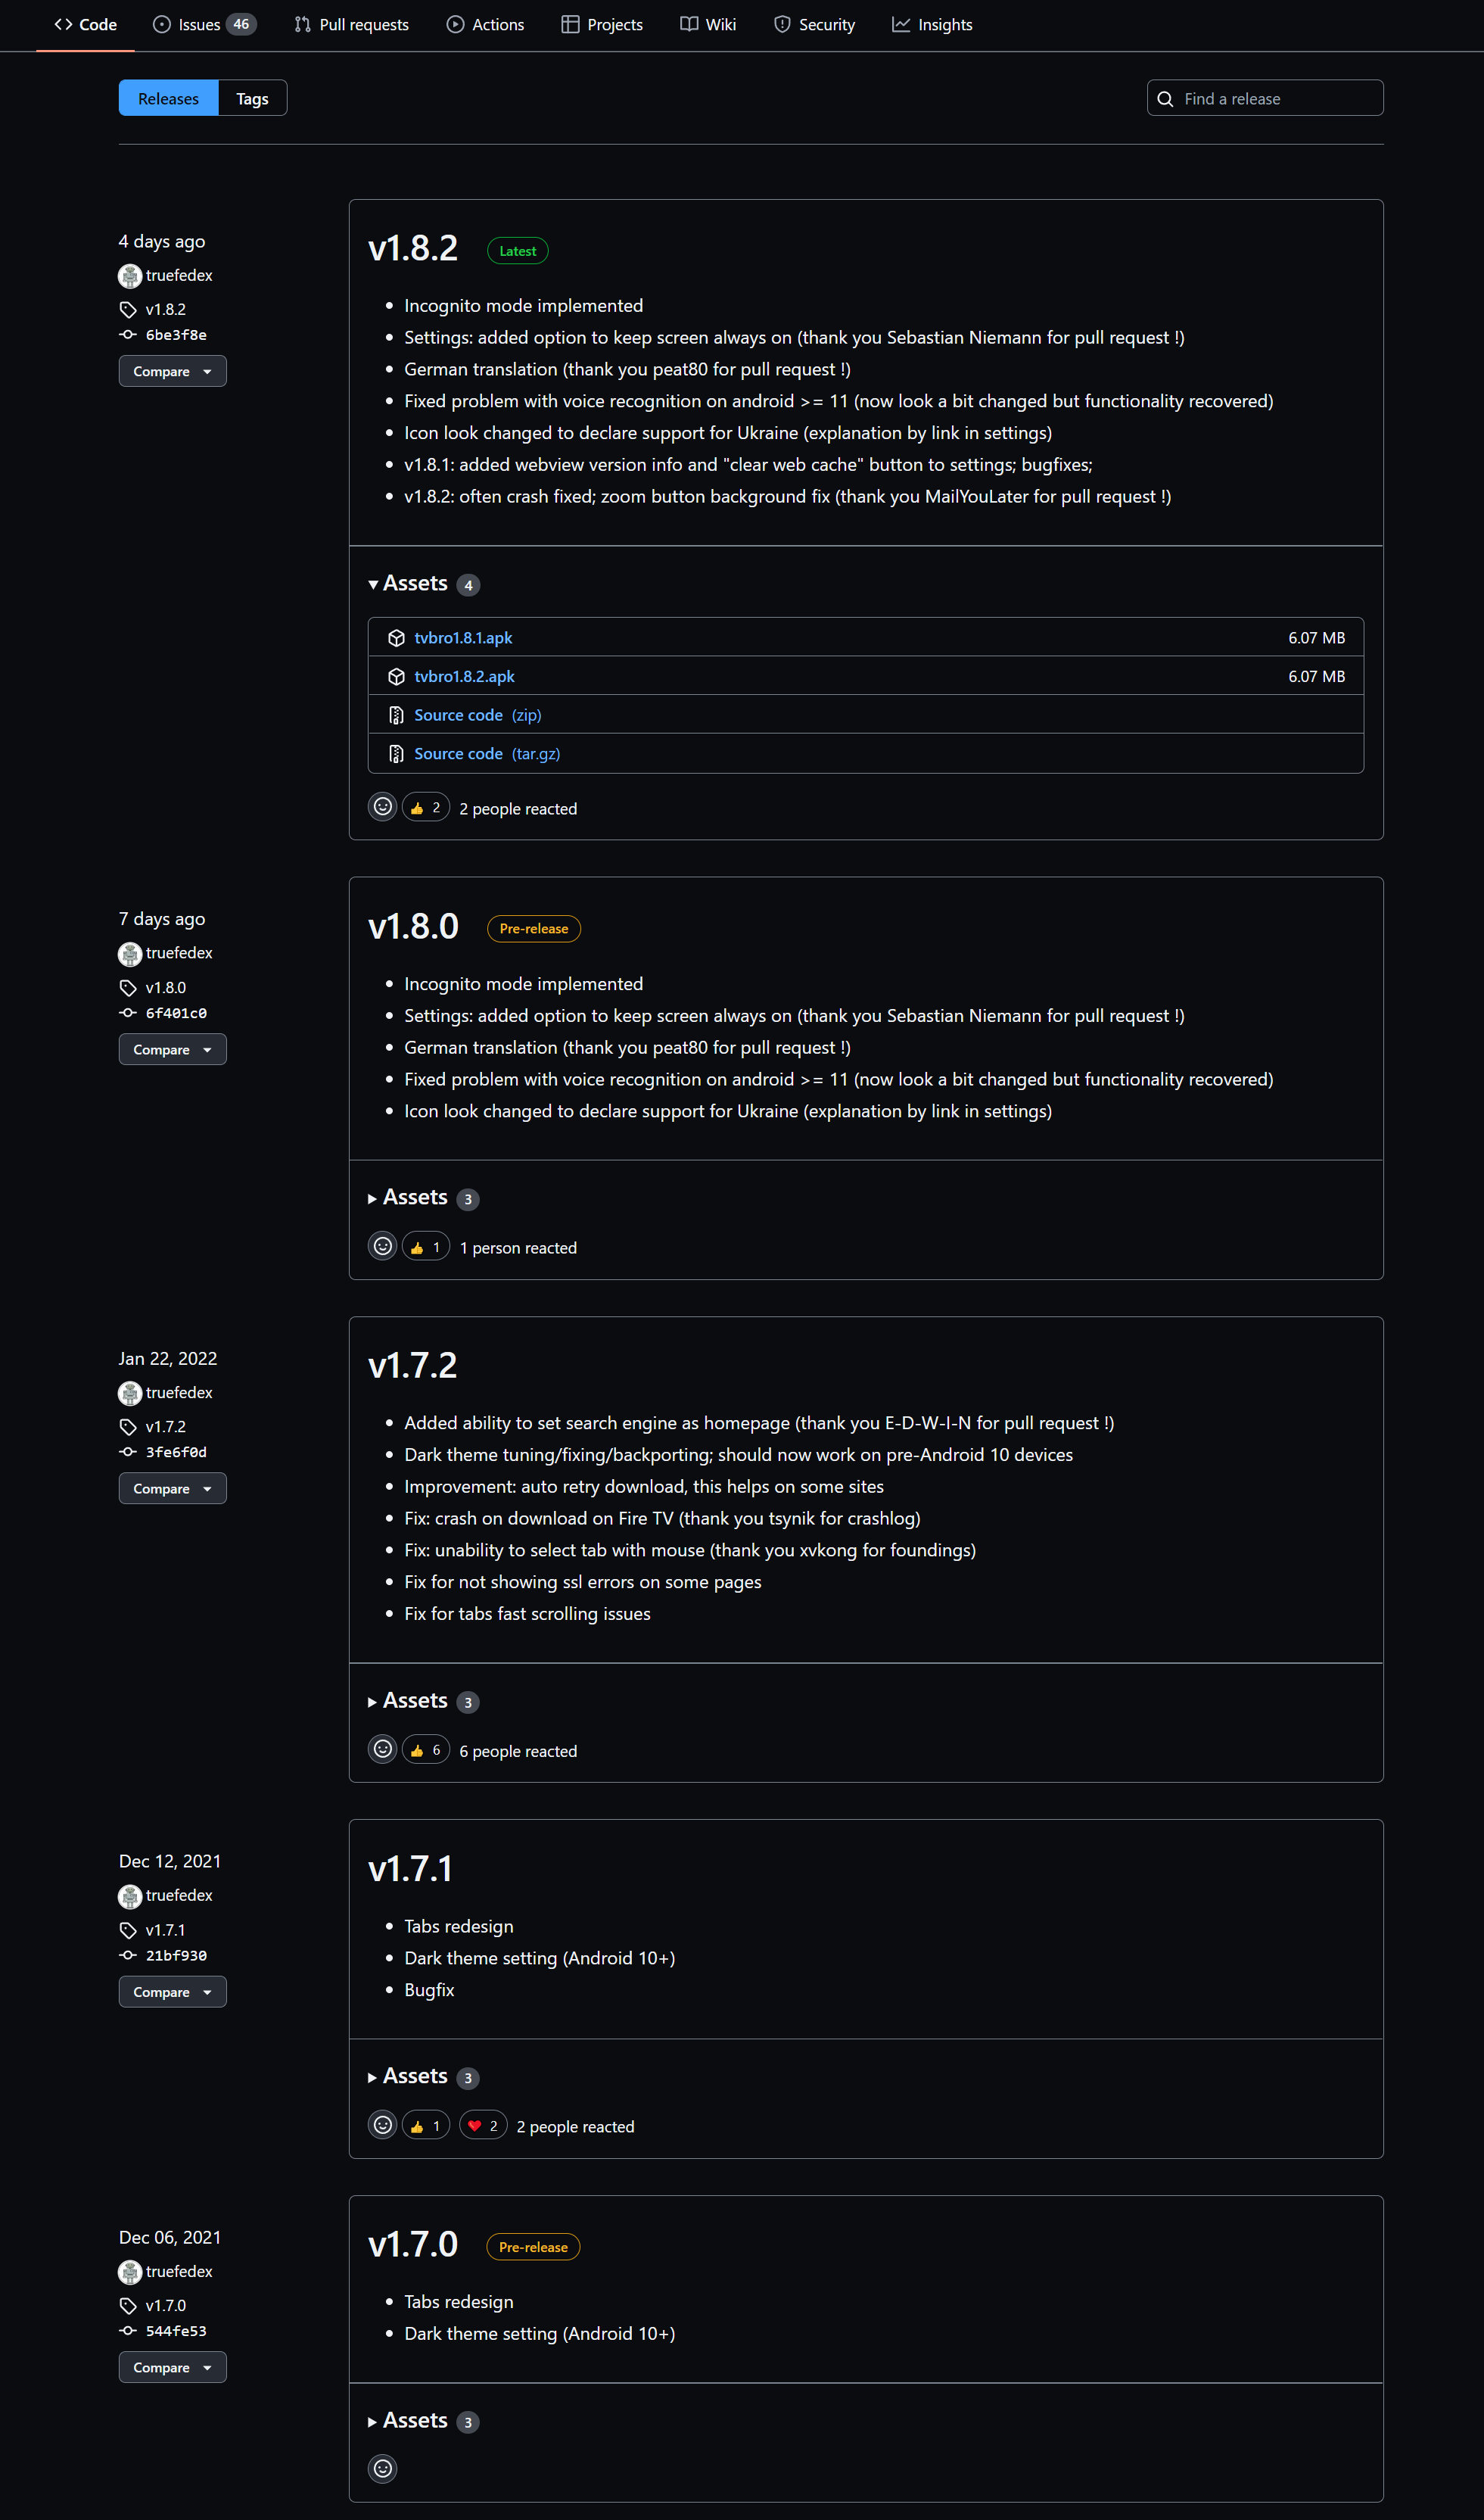
Task: Open commit 6be3f8e via commit icon
Action: click(x=128, y=335)
